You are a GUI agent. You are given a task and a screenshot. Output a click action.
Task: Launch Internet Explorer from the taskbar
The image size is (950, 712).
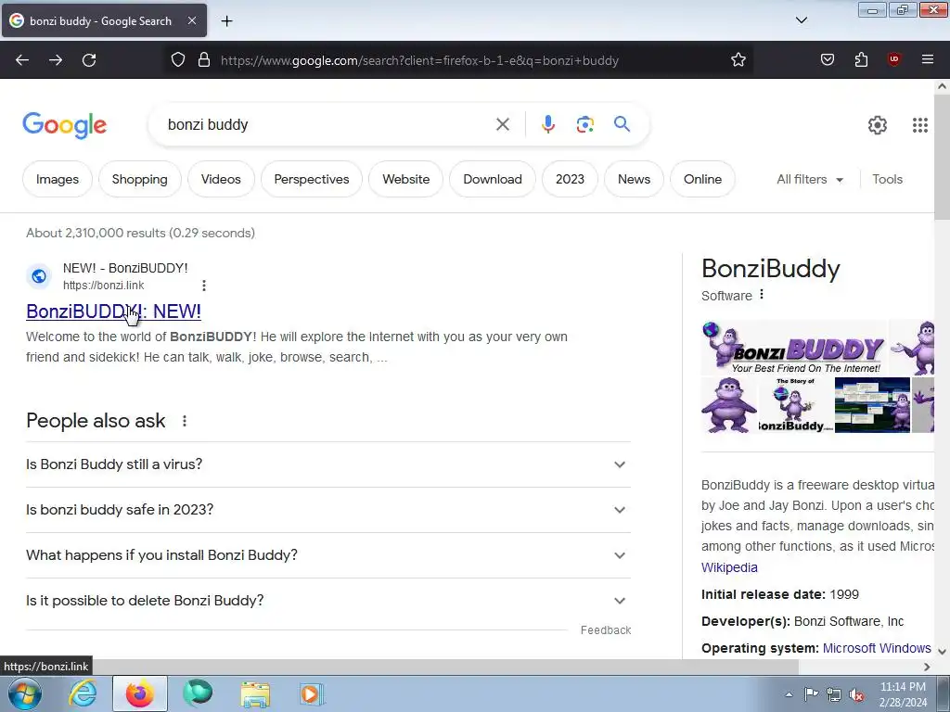point(83,693)
